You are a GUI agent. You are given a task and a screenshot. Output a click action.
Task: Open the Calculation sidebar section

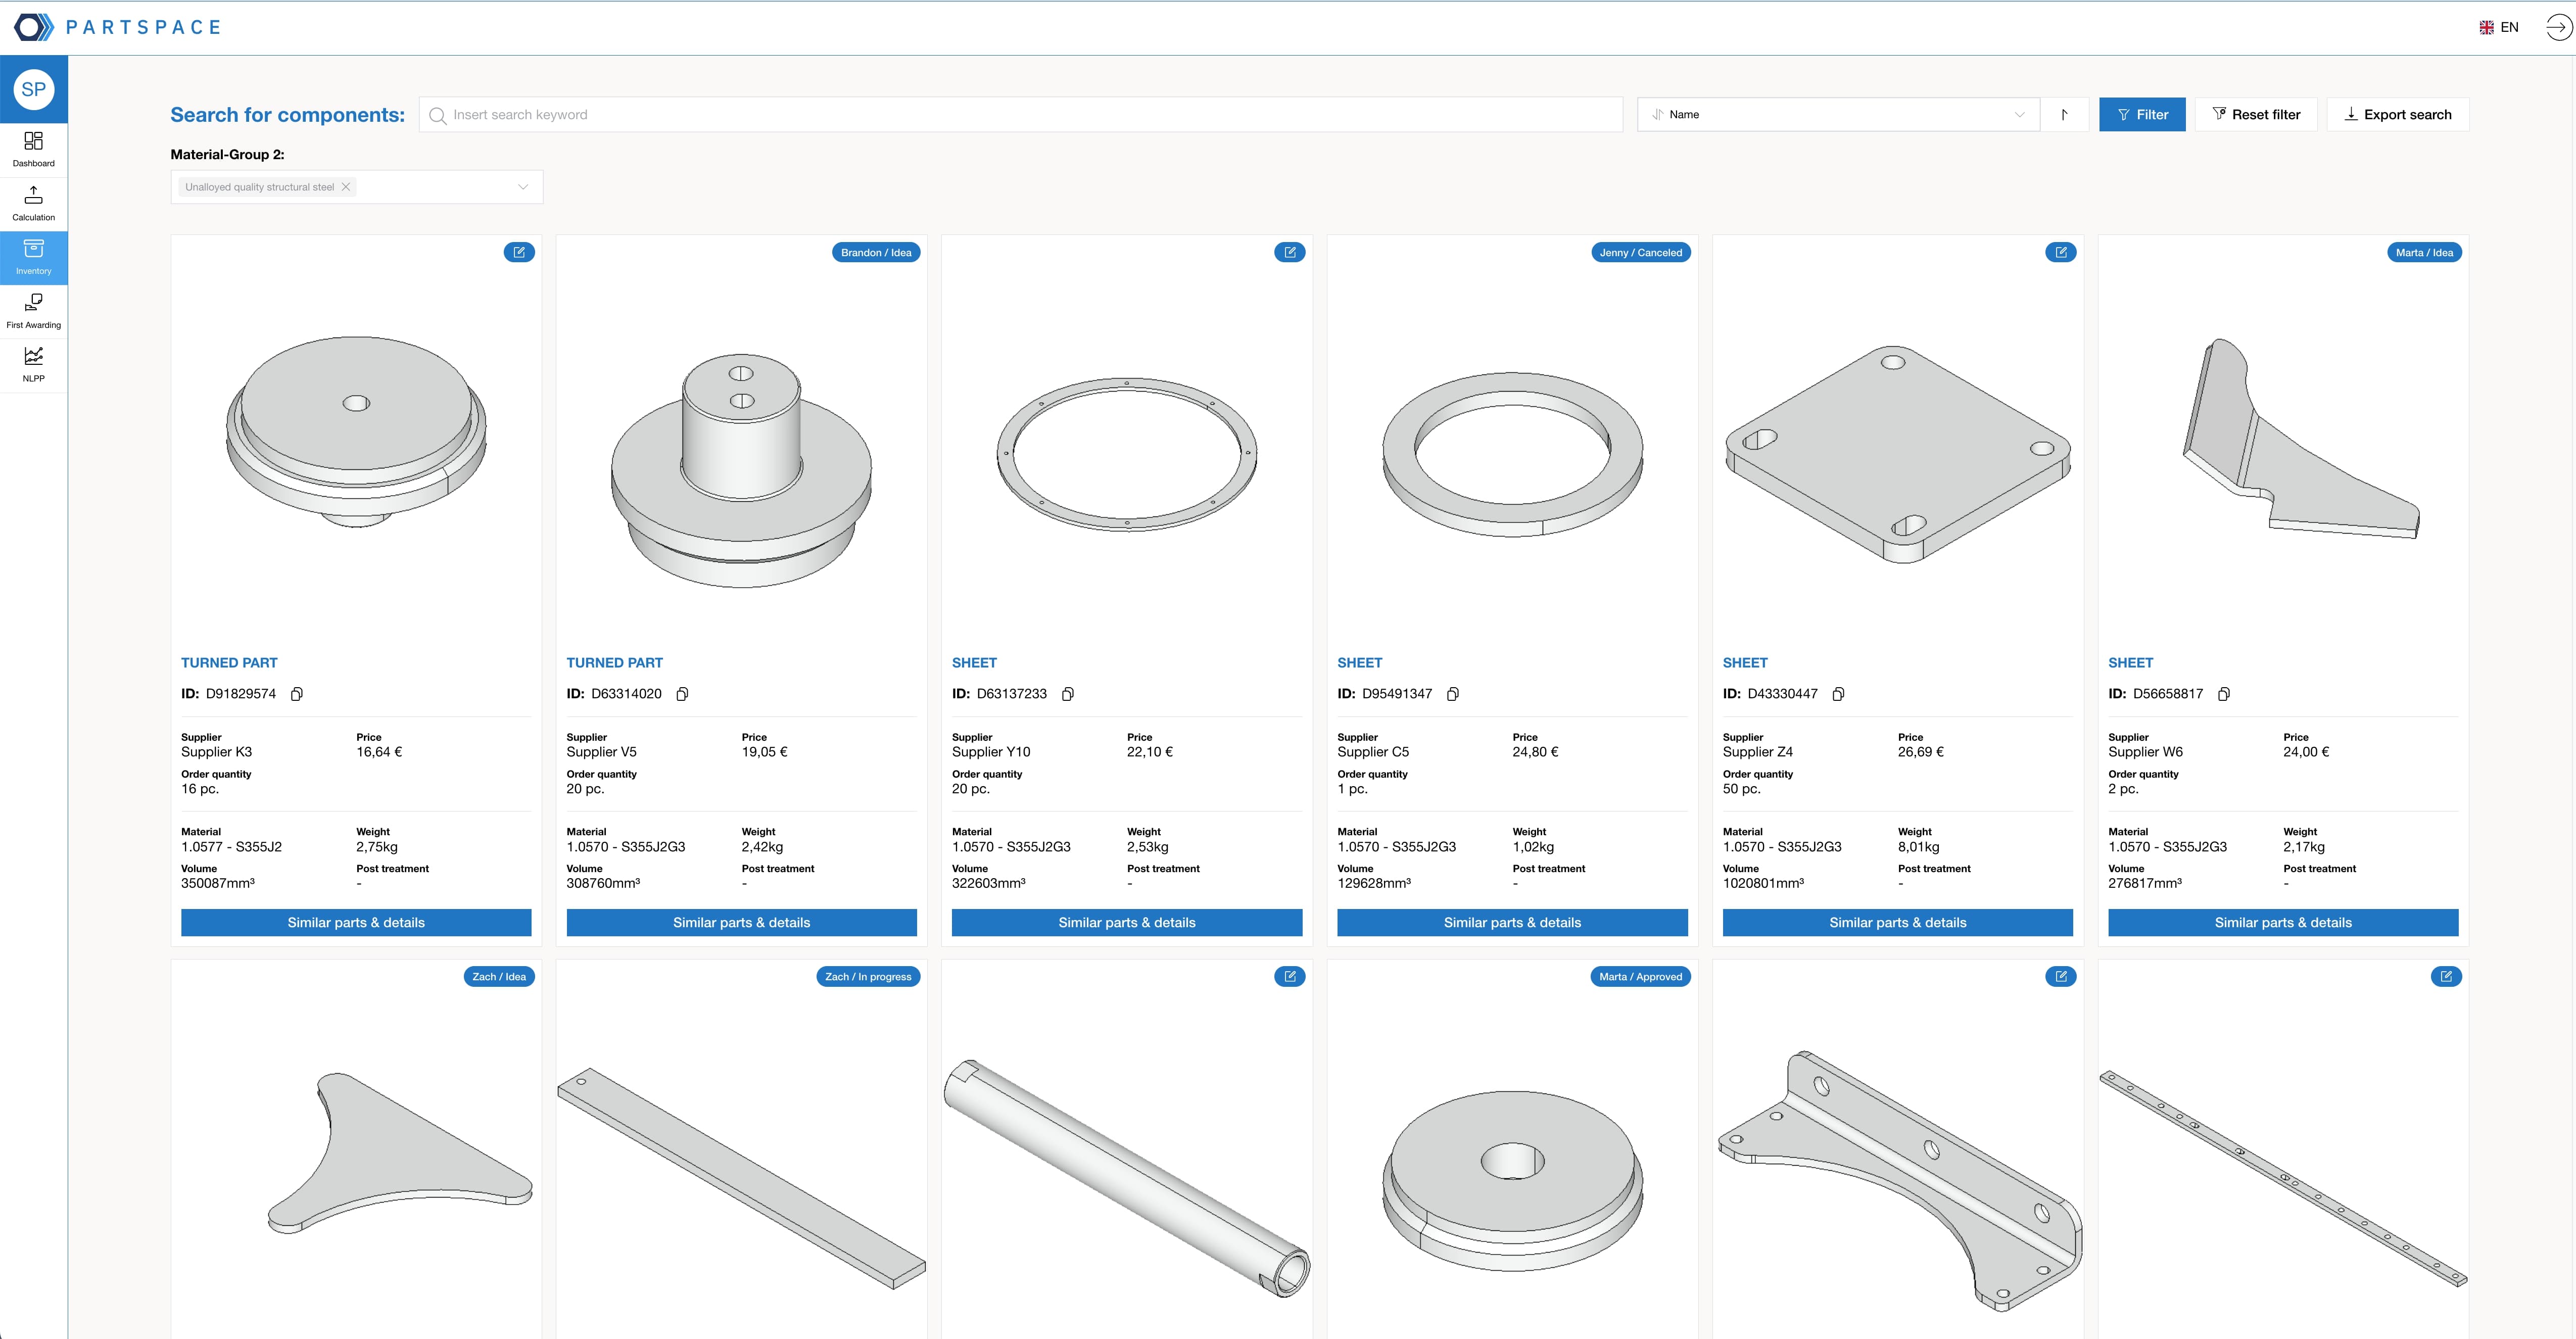coord(33,203)
